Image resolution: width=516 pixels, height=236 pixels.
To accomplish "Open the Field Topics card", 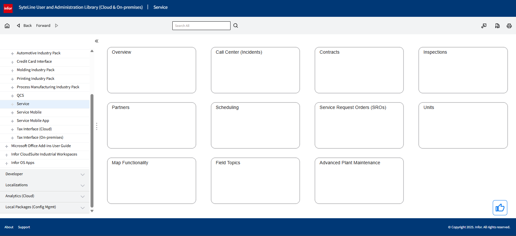I will [255, 181].
